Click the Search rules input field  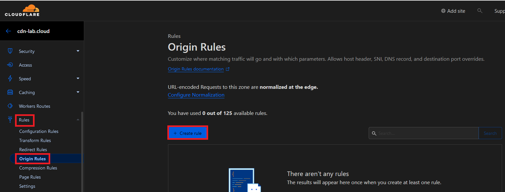pos(424,133)
